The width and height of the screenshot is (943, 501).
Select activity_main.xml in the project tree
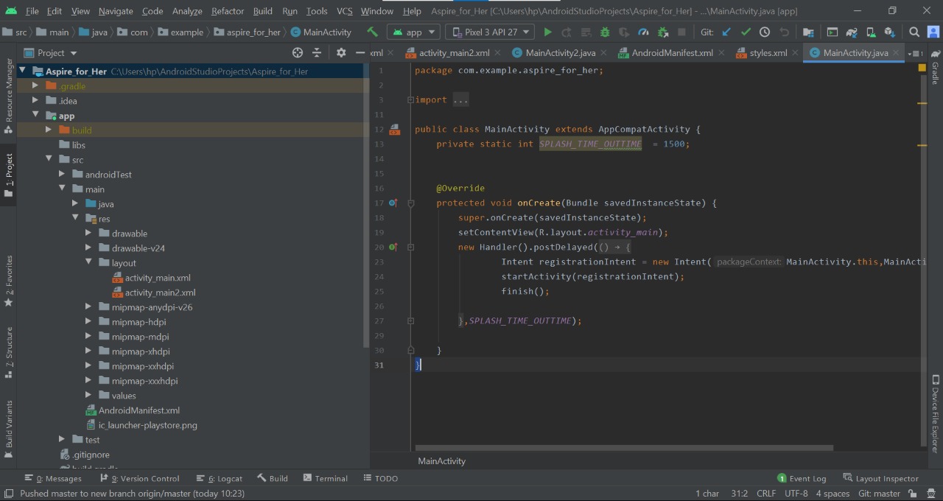click(x=158, y=278)
